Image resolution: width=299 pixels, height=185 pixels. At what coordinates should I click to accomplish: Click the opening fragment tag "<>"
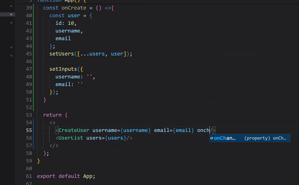click(x=52, y=123)
